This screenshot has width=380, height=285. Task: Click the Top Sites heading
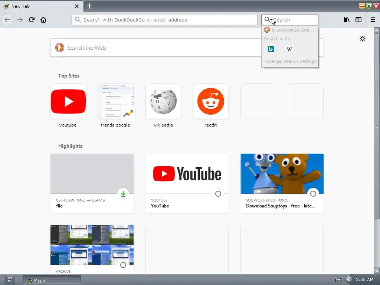point(69,76)
